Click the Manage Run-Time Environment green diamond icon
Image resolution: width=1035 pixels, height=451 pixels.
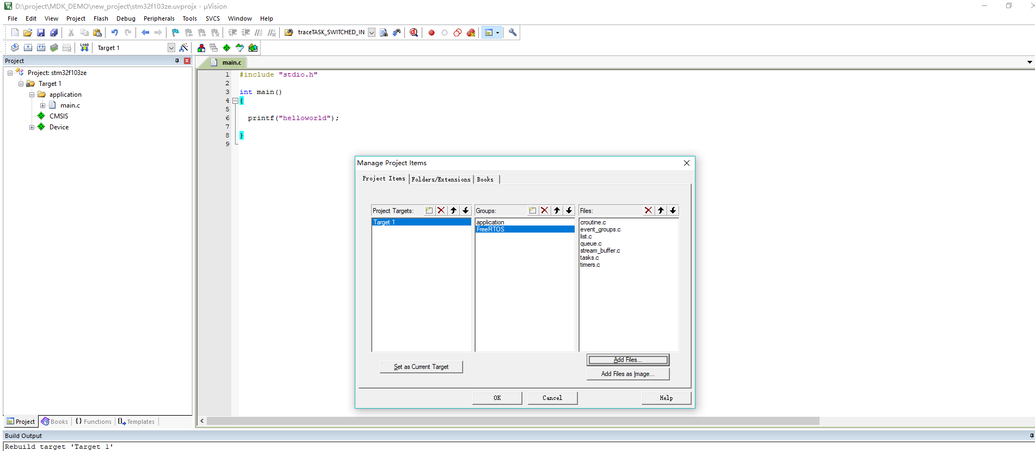pyautogui.click(x=227, y=48)
